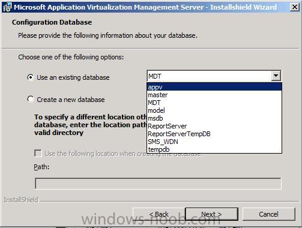Choose appv from the database list
The width and height of the screenshot is (302, 228).
214,87
